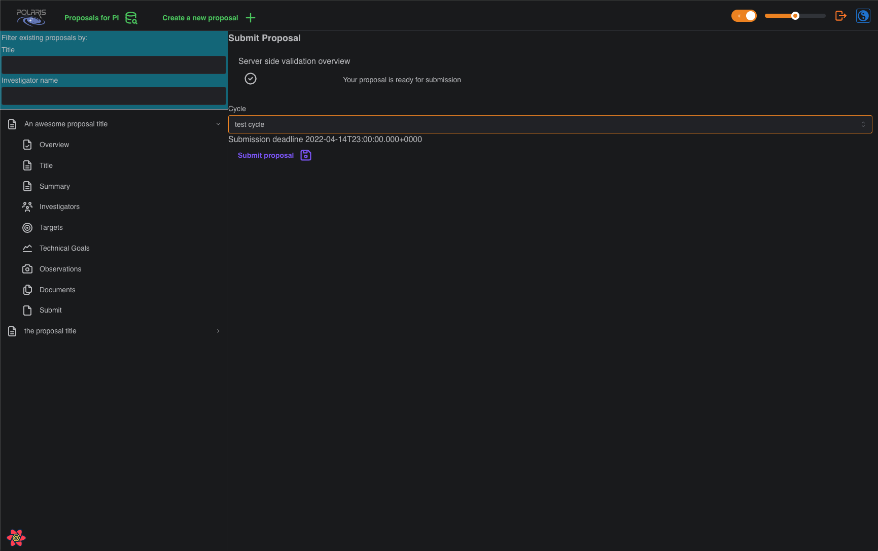Click the Title page icon in sidebar

point(27,165)
